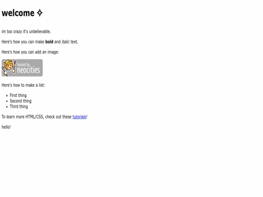
Task: Click the italic word in the paragraph
Action: pos(65,42)
